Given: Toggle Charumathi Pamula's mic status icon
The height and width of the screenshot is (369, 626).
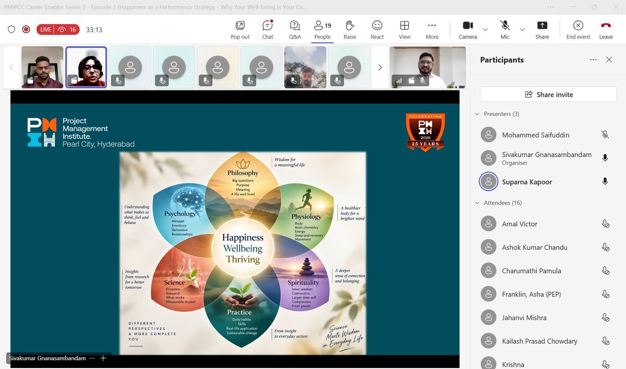Looking at the screenshot, I should 605,271.
